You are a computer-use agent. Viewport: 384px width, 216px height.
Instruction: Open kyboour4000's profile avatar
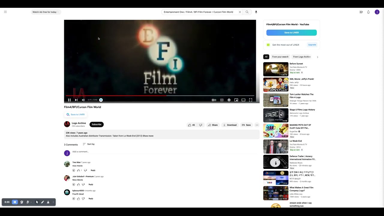[x=67, y=192]
